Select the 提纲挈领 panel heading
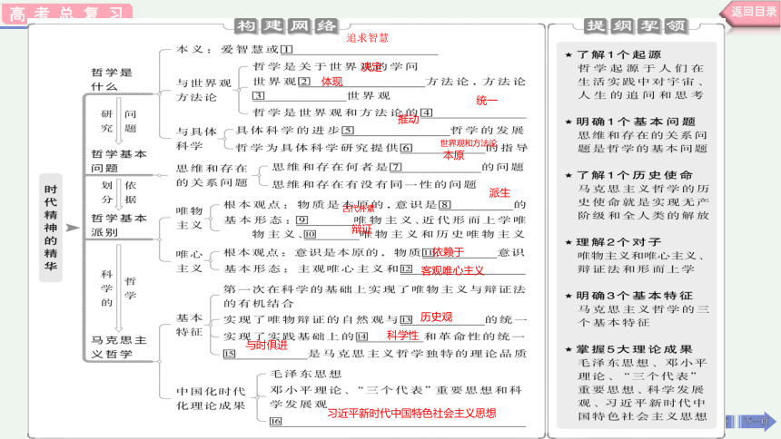This screenshot has width=781, height=439. (x=636, y=26)
